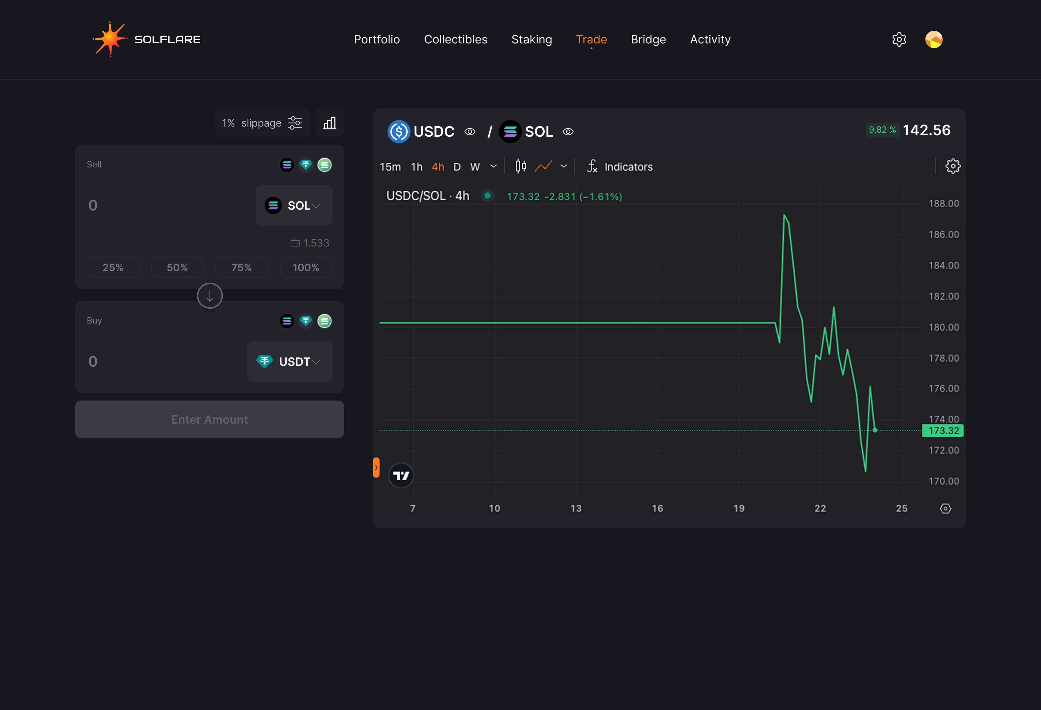
Task: Click the TradingView logo badge
Action: (x=401, y=475)
